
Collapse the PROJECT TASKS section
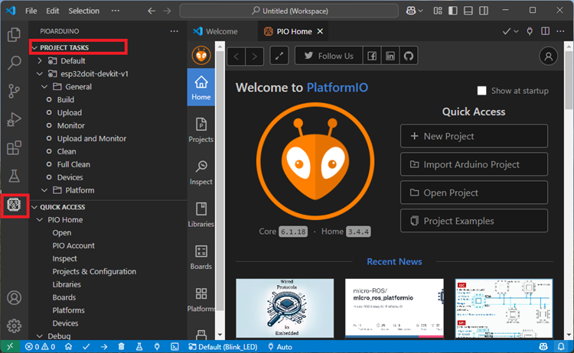(34, 48)
